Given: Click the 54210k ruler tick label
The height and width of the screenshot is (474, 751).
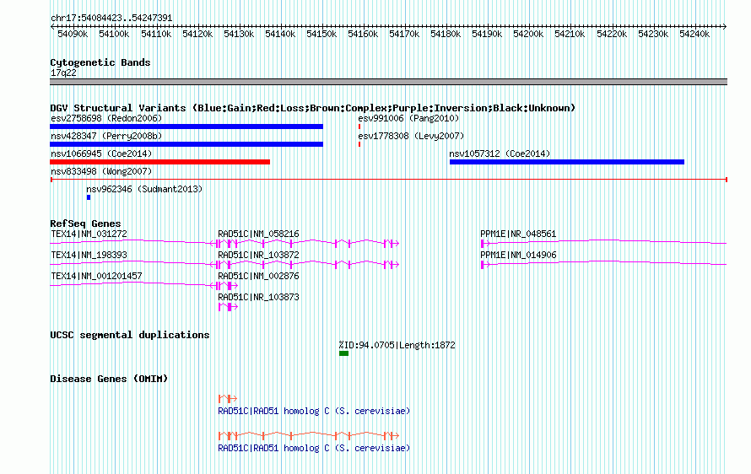Looking at the screenshot, I should [570, 34].
